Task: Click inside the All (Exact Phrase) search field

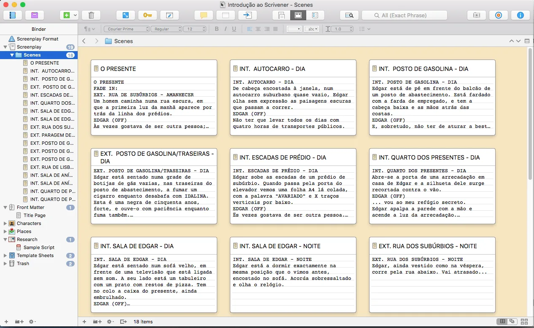Action: 404,15
